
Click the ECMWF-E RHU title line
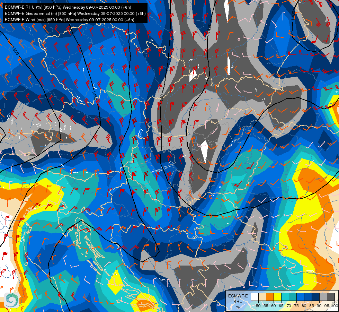point(68,7)
